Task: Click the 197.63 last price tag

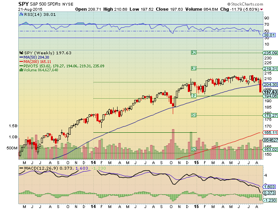Action: coord(270,92)
